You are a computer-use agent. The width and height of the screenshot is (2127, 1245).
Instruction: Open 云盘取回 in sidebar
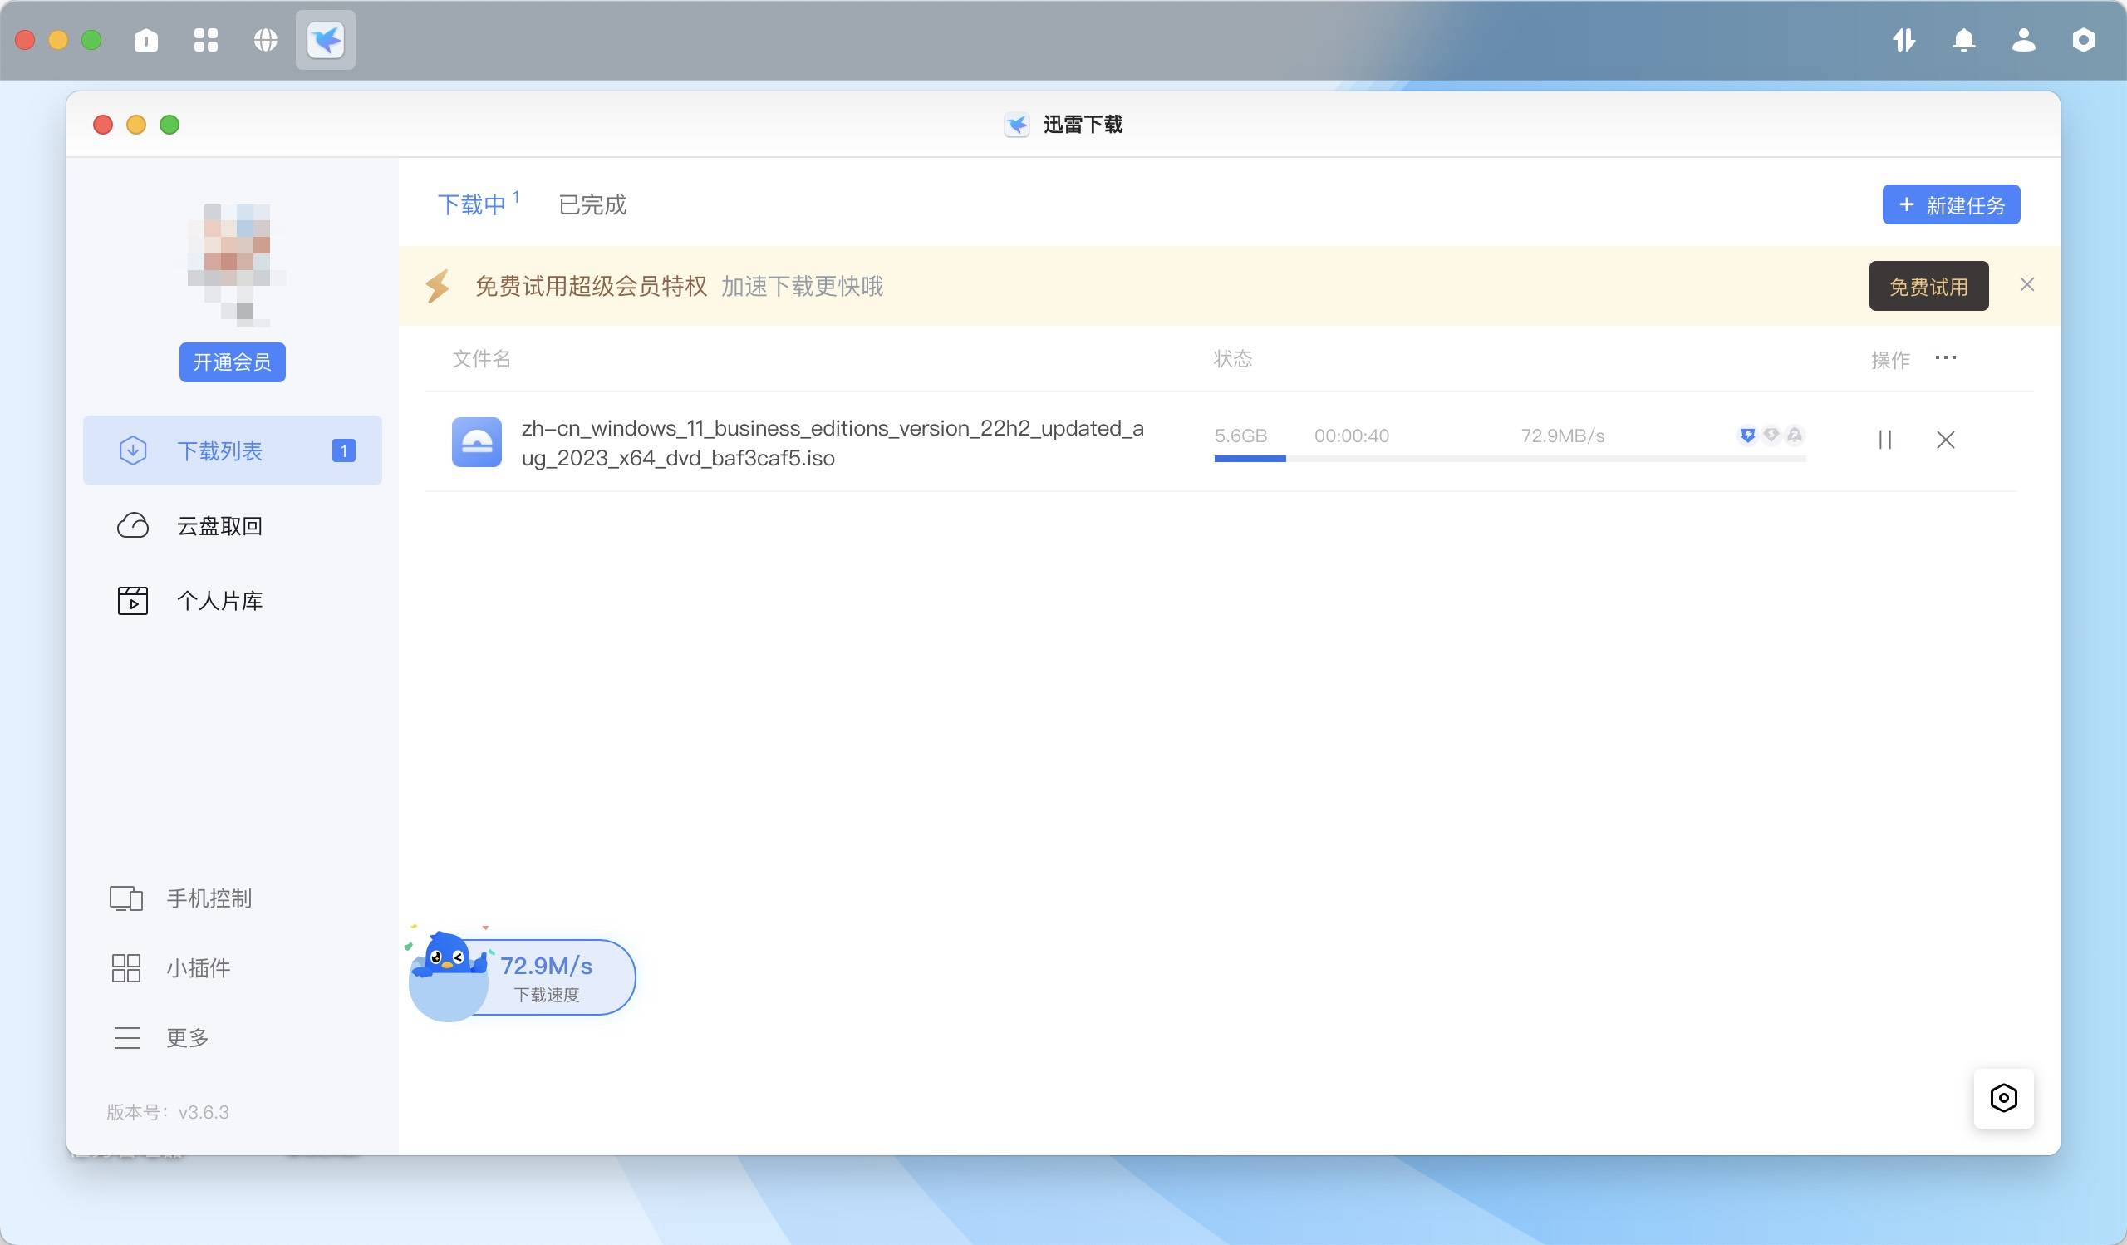[x=232, y=525]
